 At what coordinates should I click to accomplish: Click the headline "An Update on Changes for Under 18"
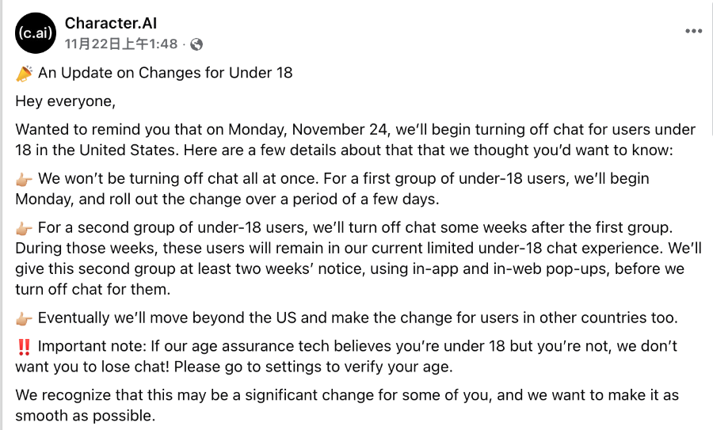166,73
